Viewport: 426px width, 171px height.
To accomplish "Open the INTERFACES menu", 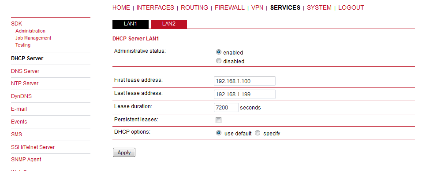I will pos(155,7).
